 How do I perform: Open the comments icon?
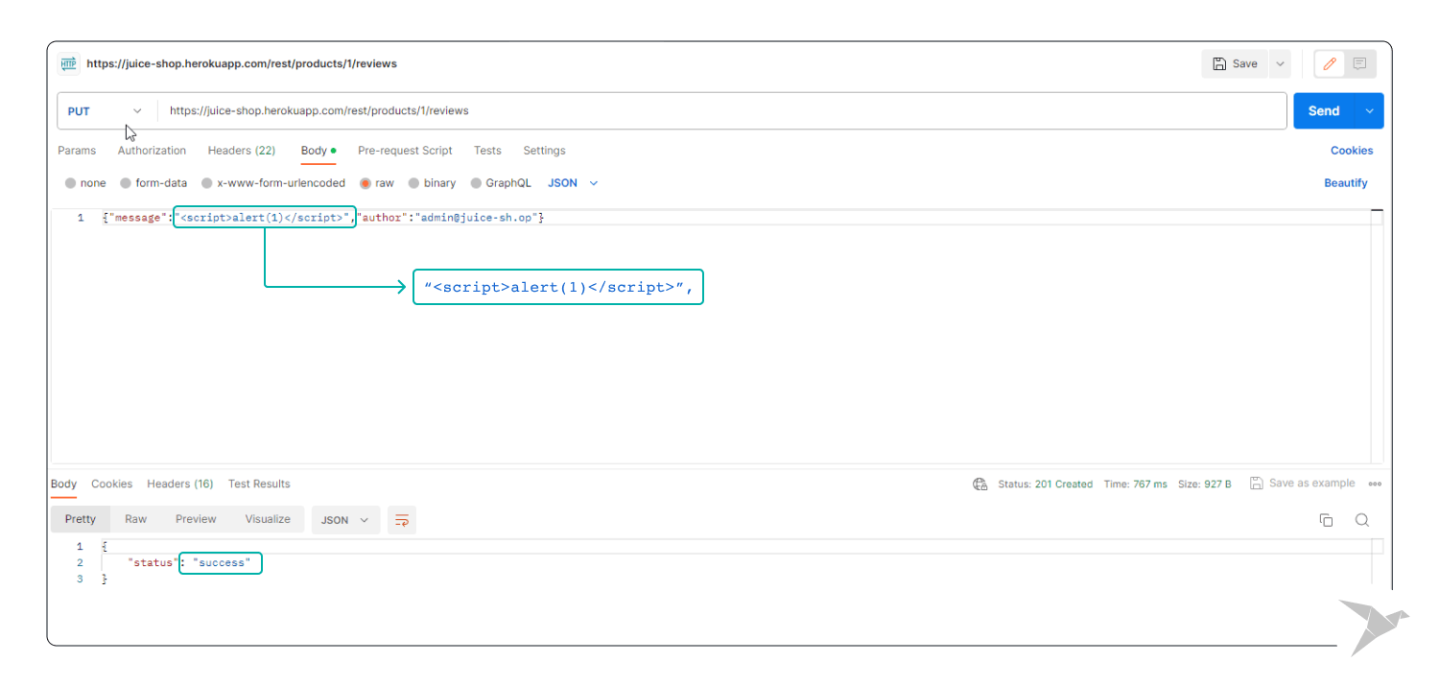coord(1359,64)
